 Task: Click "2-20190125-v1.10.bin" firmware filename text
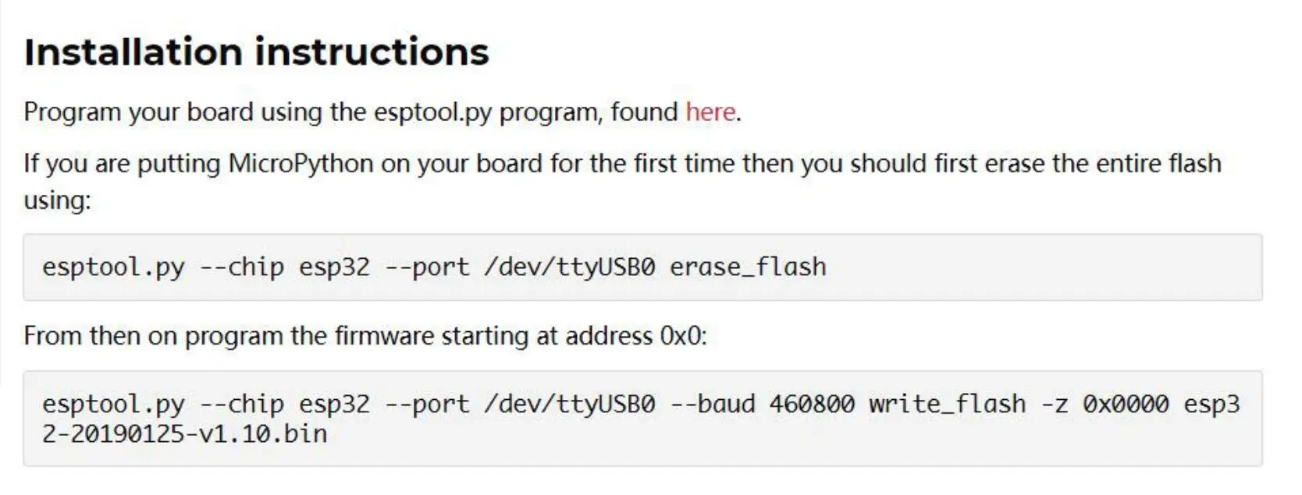184,433
